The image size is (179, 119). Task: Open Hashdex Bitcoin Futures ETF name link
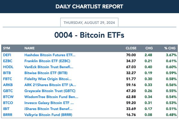(50, 55)
